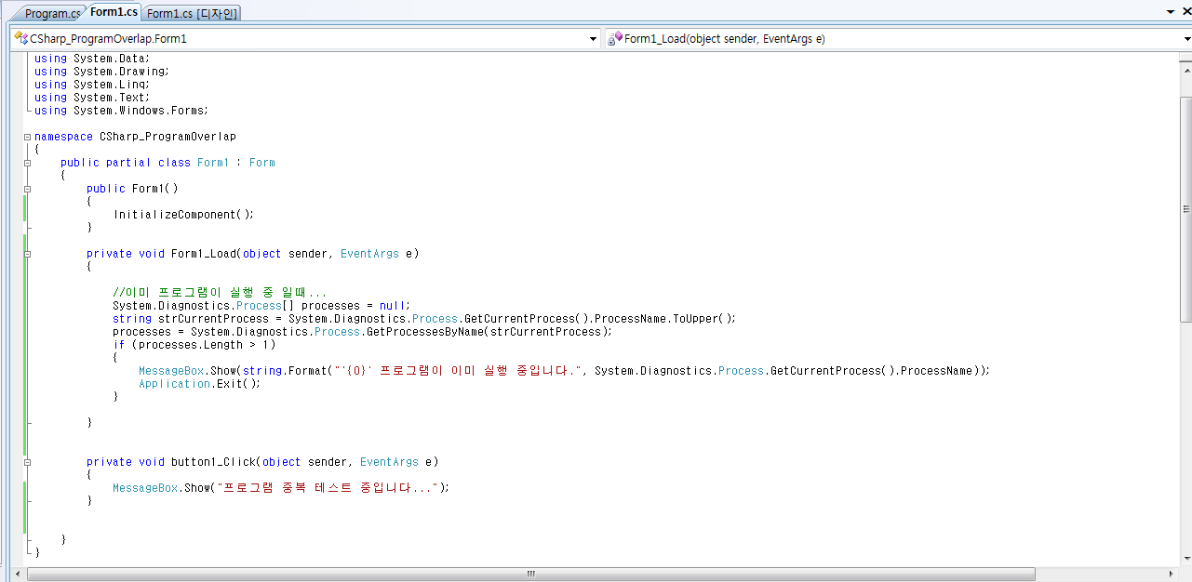The height and width of the screenshot is (582, 1192).
Task: Place cursor on 'using System.Linq;' line
Action: [x=91, y=85]
